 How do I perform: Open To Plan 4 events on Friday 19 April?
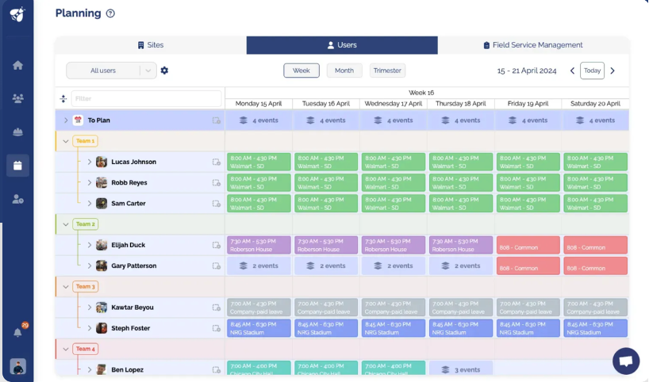[528, 120]
